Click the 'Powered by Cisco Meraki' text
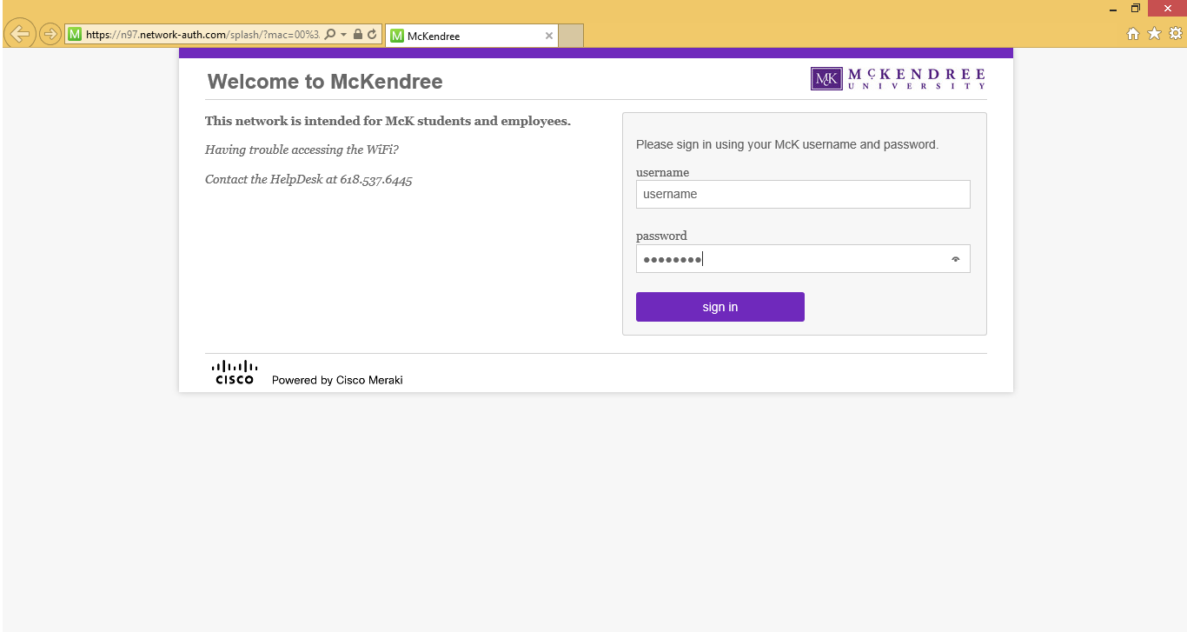 (x=337, y=380)
